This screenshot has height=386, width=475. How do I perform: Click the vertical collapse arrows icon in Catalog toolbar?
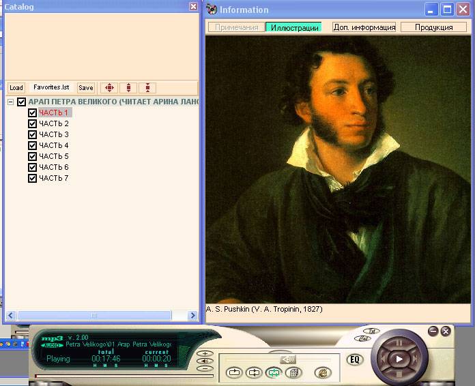click(147, 88)
